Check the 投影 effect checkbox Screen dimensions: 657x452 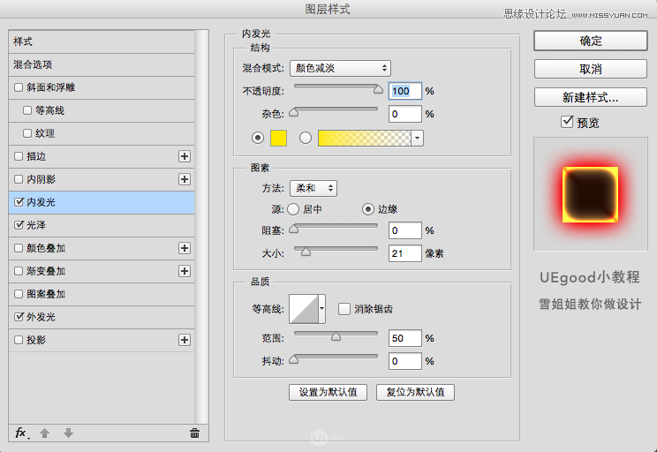point(19,340)
